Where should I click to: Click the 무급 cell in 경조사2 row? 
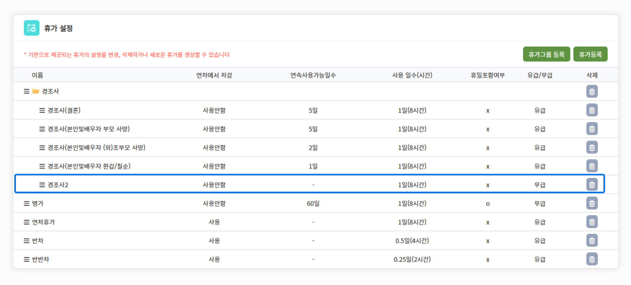[540, 185]
